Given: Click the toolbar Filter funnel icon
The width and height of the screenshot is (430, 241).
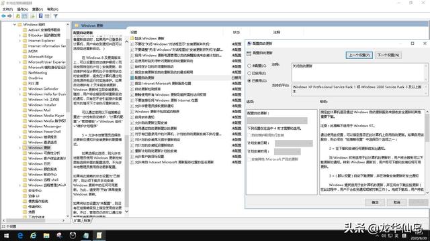Looking at the screenshot, I should [55, 16].
